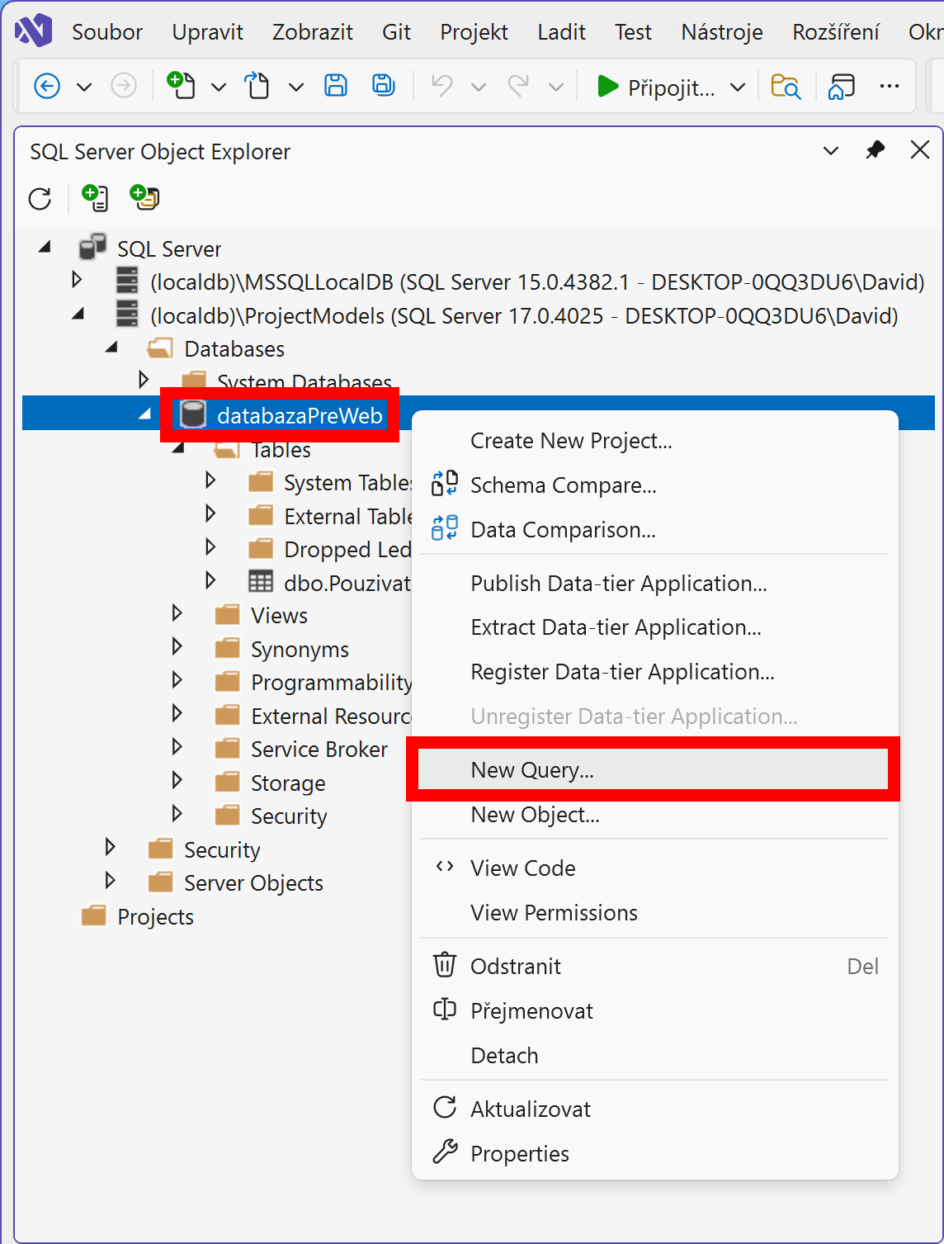Image resolution: width=944 pixels, height=1244 pixels.
Task: Open the Git menu
Action: coord(396,32)
